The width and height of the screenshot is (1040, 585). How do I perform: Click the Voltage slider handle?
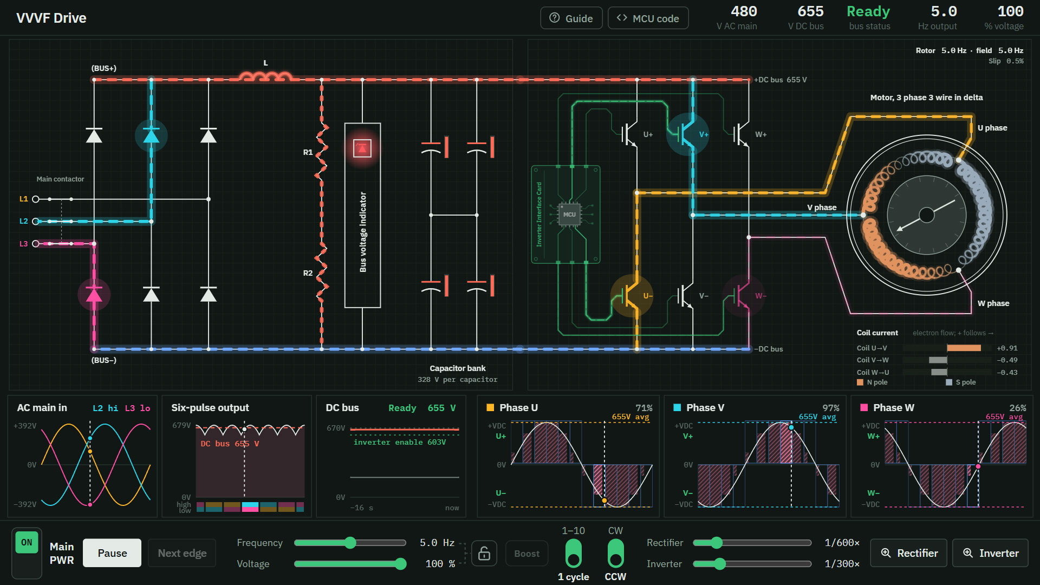pos(400,564)
